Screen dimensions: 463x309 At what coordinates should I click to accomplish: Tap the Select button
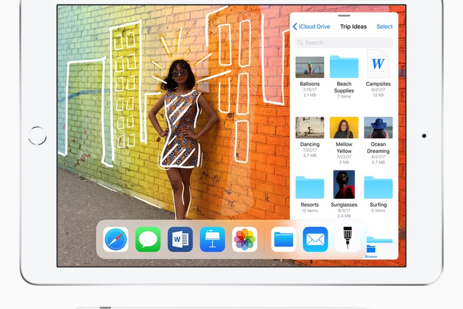coord(384,27)
